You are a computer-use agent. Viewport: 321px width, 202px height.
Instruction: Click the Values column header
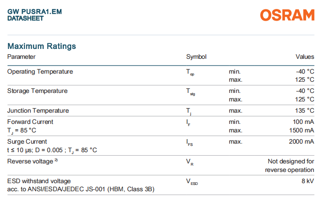coord(305,57)
